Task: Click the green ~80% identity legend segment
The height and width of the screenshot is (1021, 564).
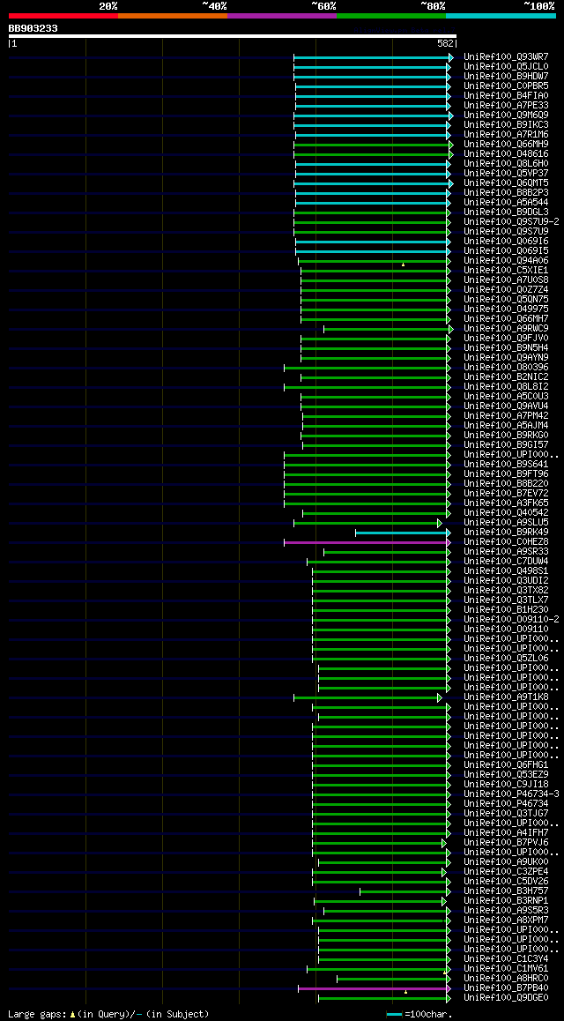Action: [x=391, y=15]
